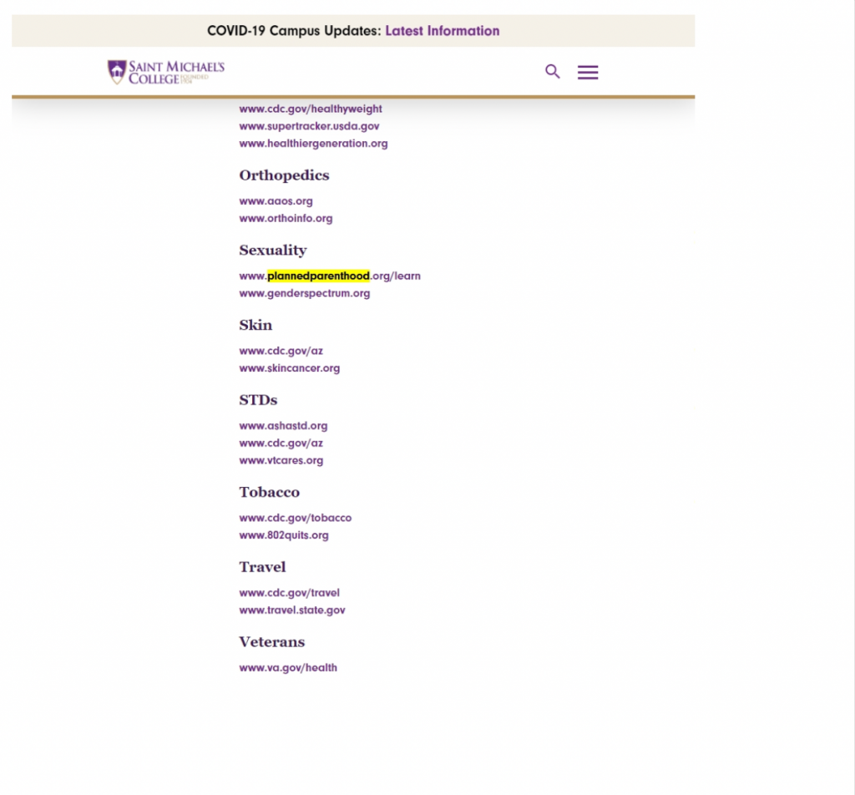The height and width of the screenshot is (795, 855).
Task: Click the Orthopedics heading
Action: tap(284, 175)
